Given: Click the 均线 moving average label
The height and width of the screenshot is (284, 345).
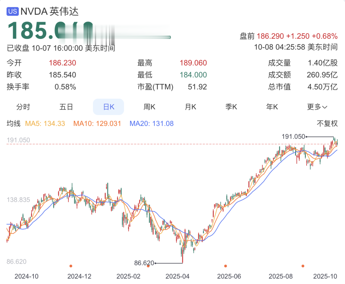Looking at the screenshot, I should click(14, 123).
